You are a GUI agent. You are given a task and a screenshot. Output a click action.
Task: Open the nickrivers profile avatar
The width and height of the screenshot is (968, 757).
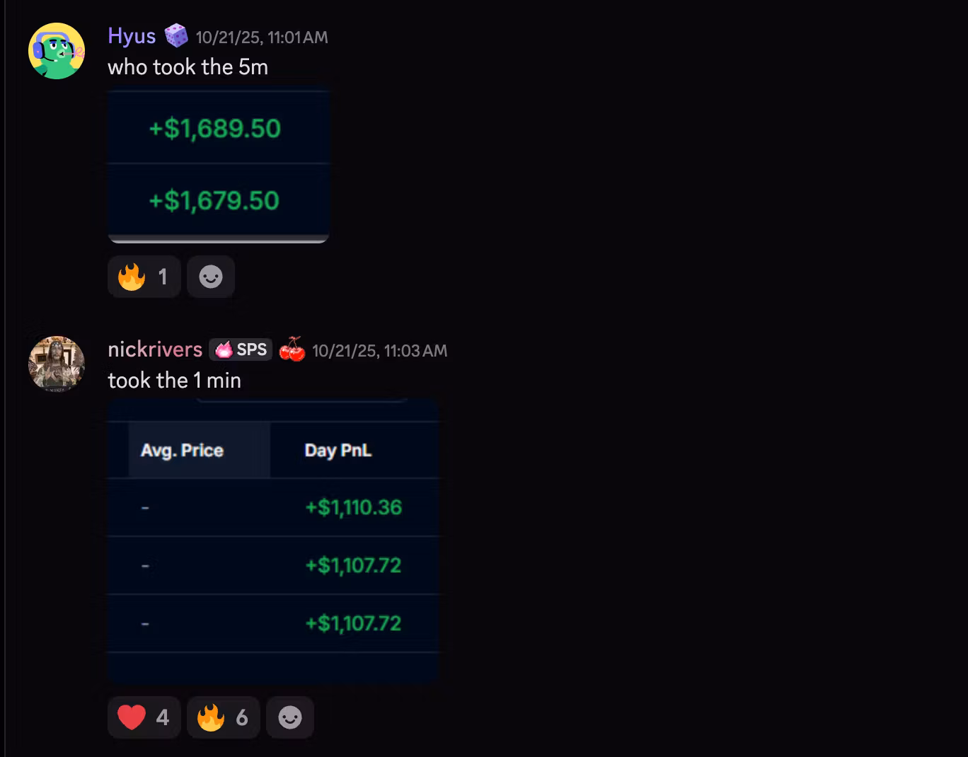[57, 364]
